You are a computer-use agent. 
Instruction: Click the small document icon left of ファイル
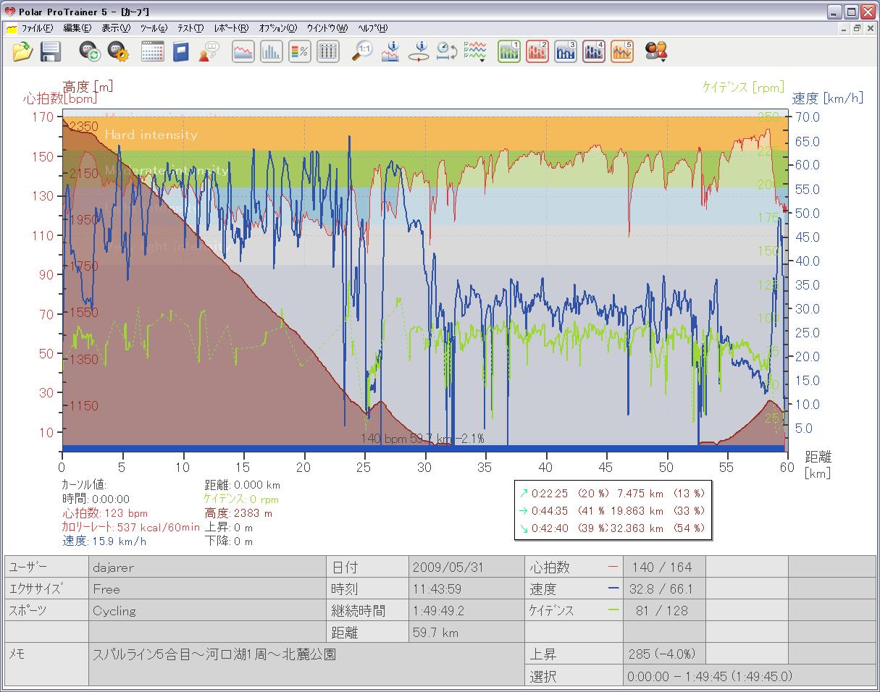coord(12,29)
